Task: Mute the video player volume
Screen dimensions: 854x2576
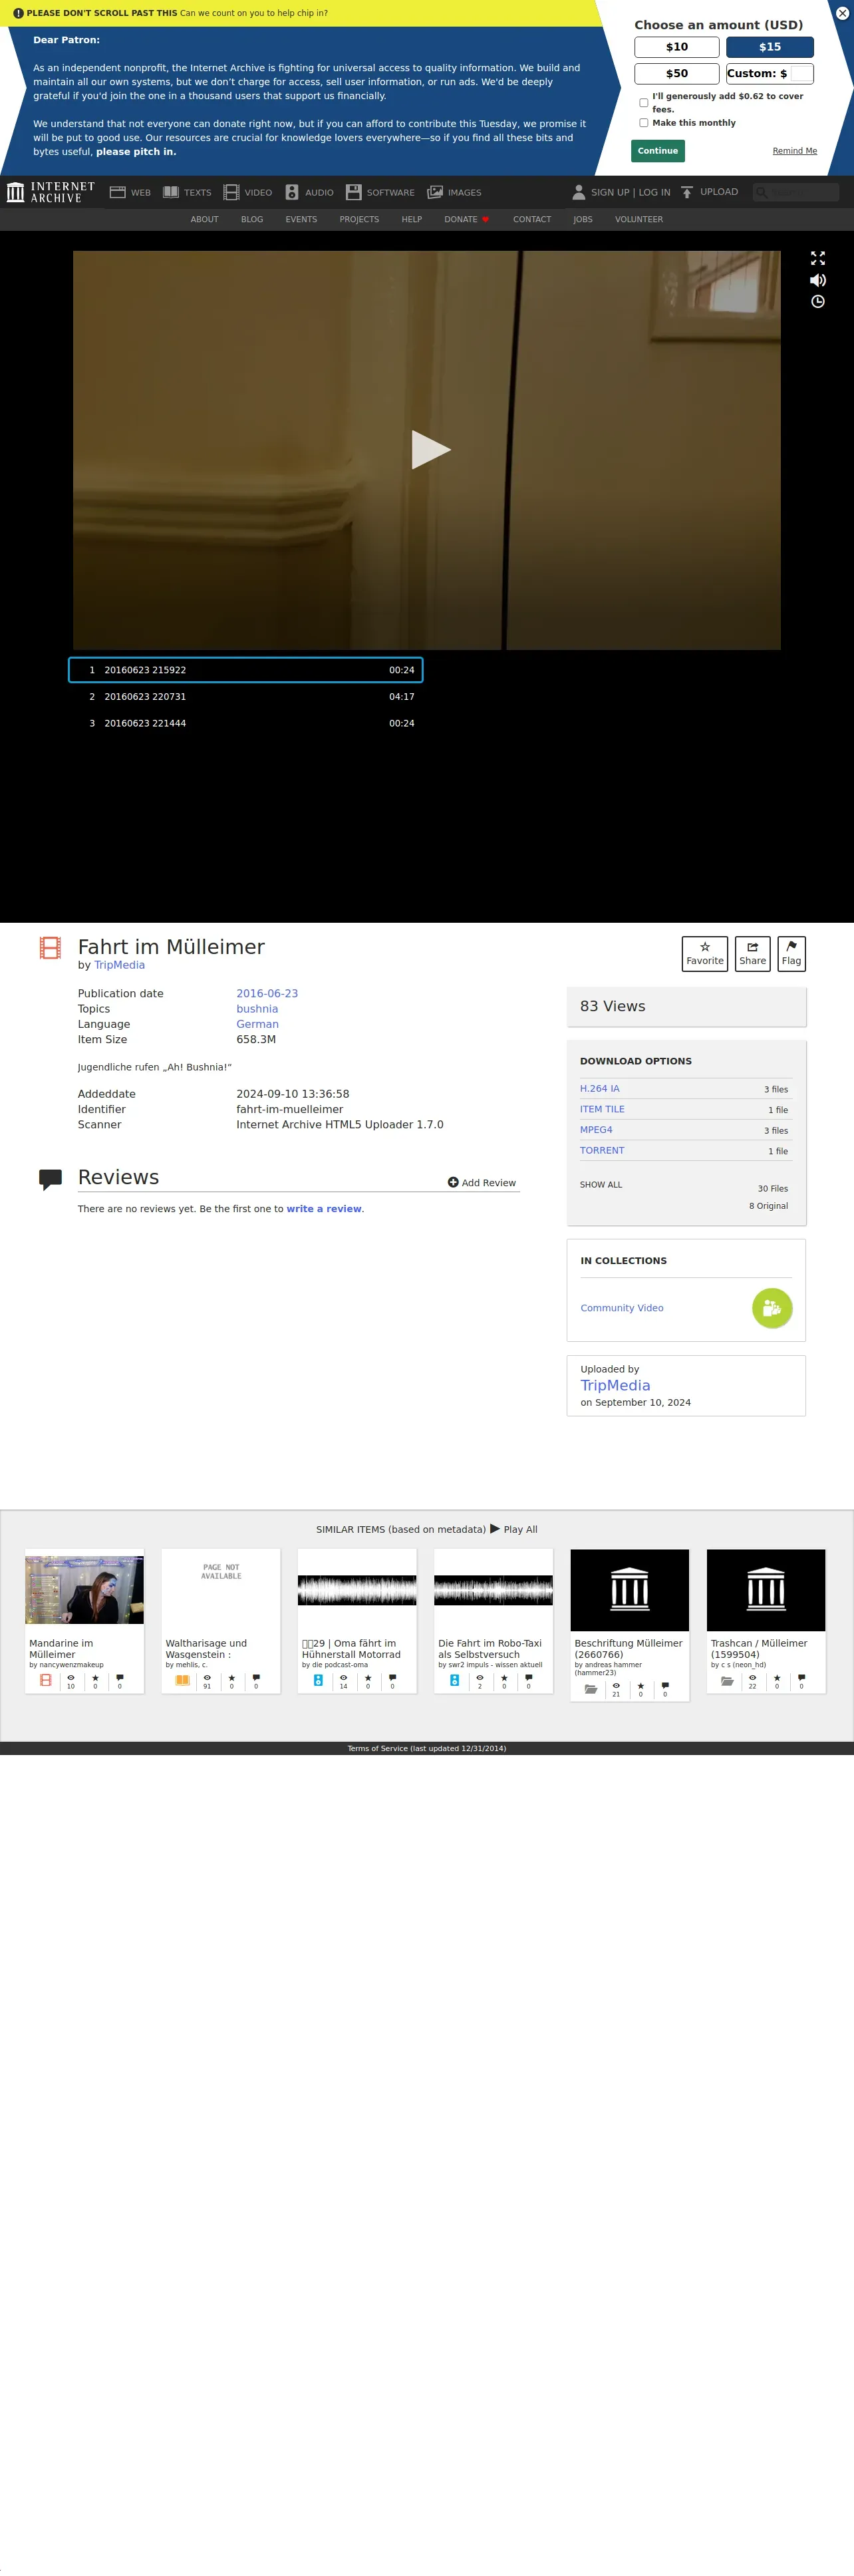Action: pyautogui.click(x=818, y=280)
